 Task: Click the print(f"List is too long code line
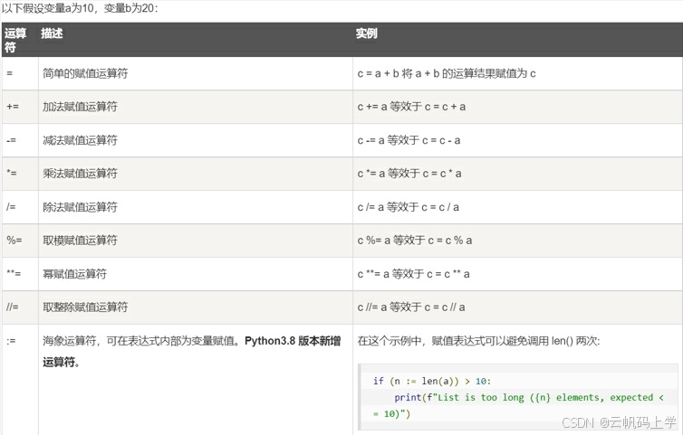click(529, 398)
